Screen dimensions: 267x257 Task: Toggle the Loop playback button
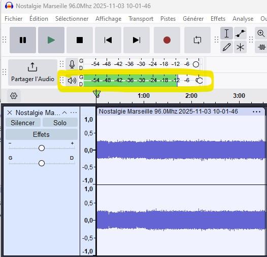(x=197, y=40)
